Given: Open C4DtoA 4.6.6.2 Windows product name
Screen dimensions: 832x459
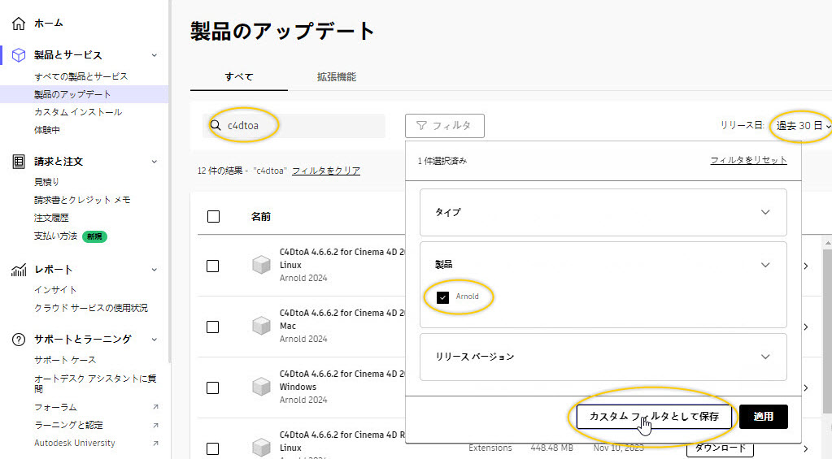Looking at the screenshot, I should click(x=342, y=380).
